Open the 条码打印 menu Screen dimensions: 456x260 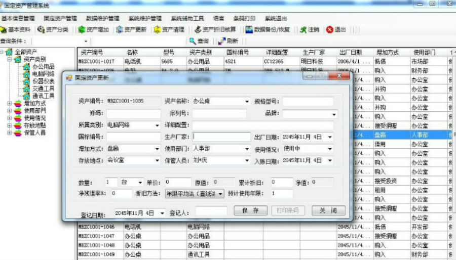[x=244, y=18]
